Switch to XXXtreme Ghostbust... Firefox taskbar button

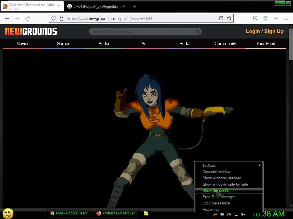click(x=117, y=213)
